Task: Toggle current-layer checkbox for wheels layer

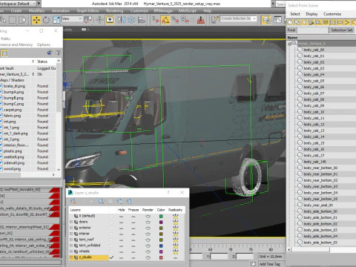Action: 111,251
